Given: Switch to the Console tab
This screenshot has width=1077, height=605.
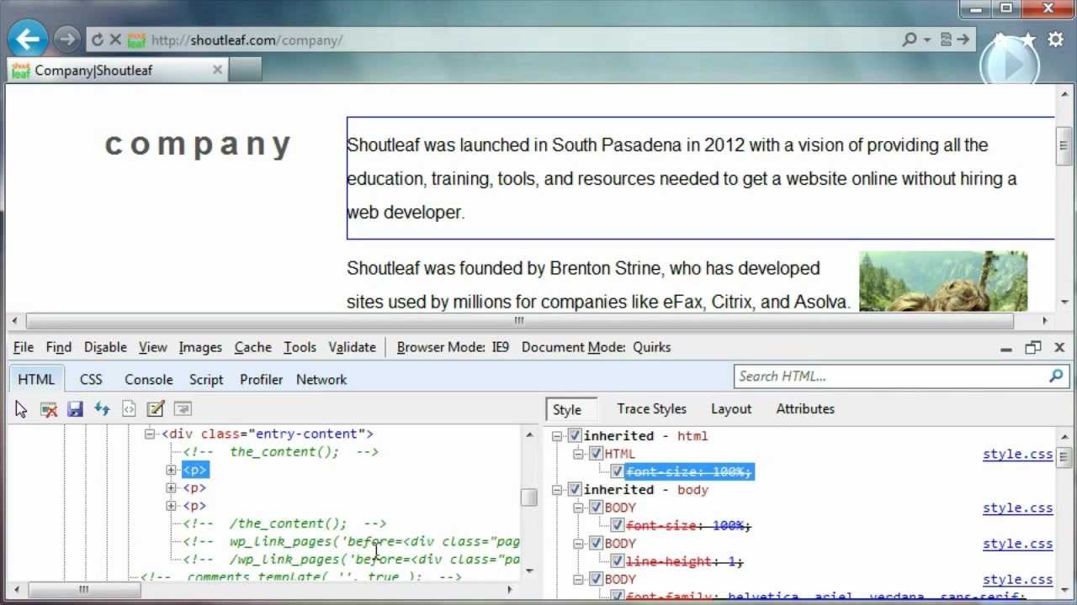Looking at the screenshot, I should (148, 379).
